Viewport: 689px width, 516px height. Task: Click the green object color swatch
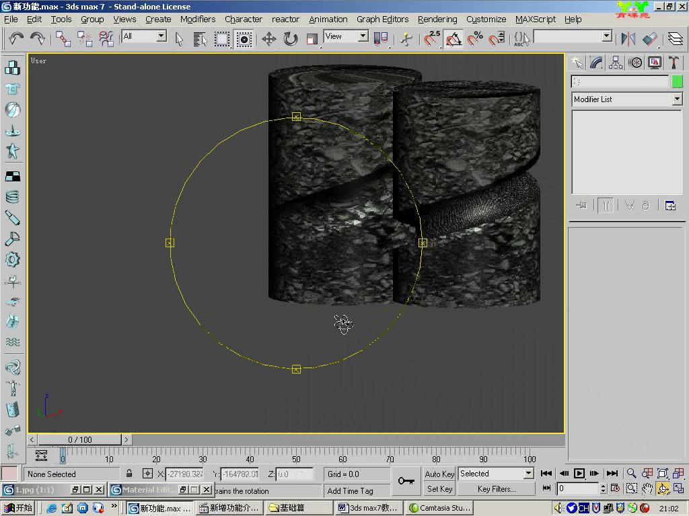click(677, 81)
